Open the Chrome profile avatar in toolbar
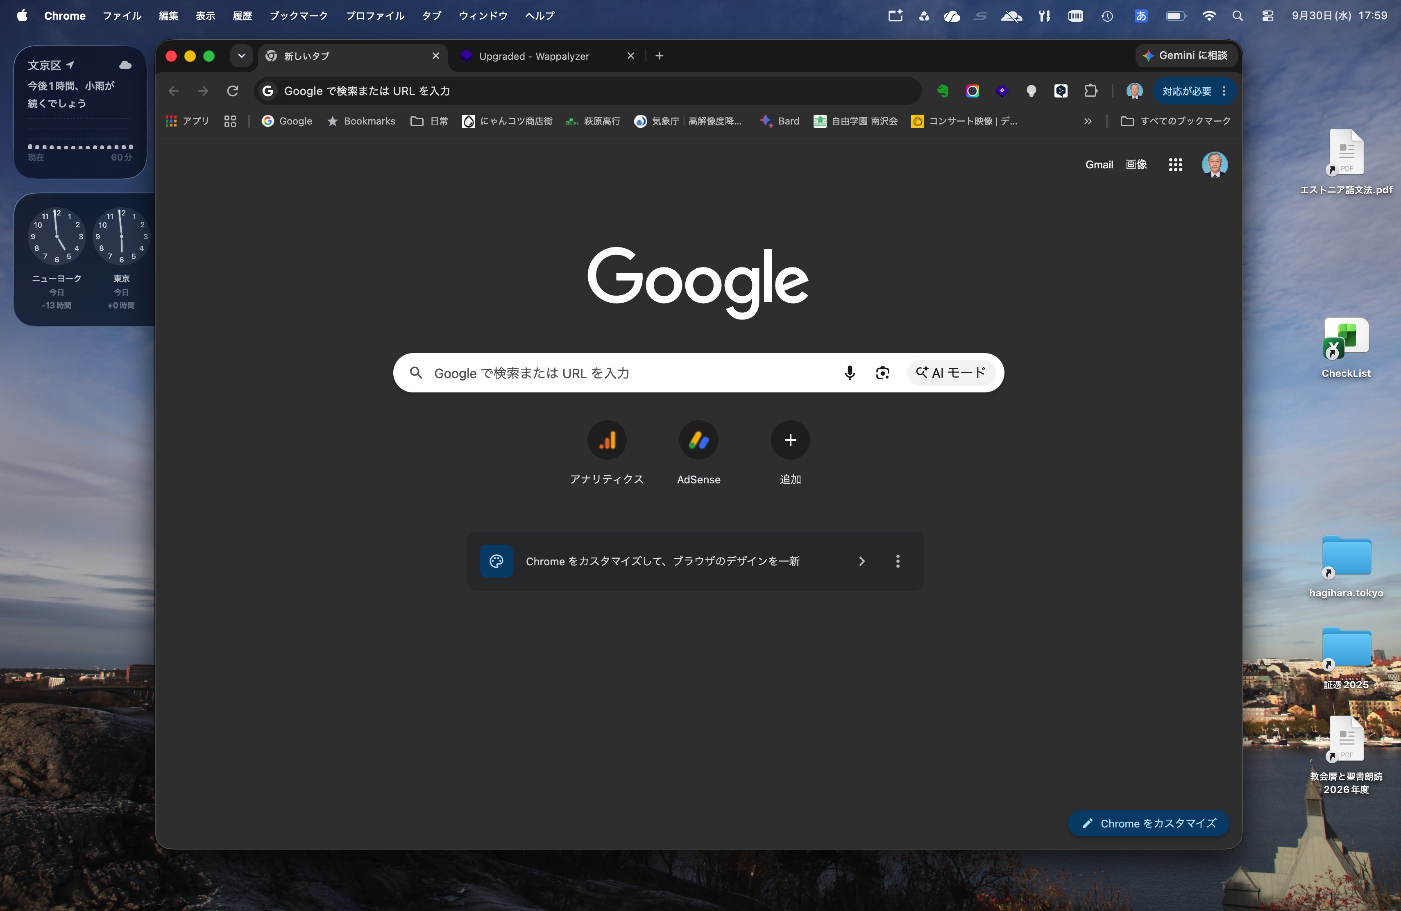Screen dimensions: 1401x911 pos(1134,91)
